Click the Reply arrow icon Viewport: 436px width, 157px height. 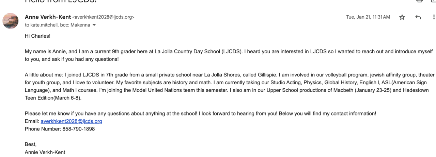[418, 17]
